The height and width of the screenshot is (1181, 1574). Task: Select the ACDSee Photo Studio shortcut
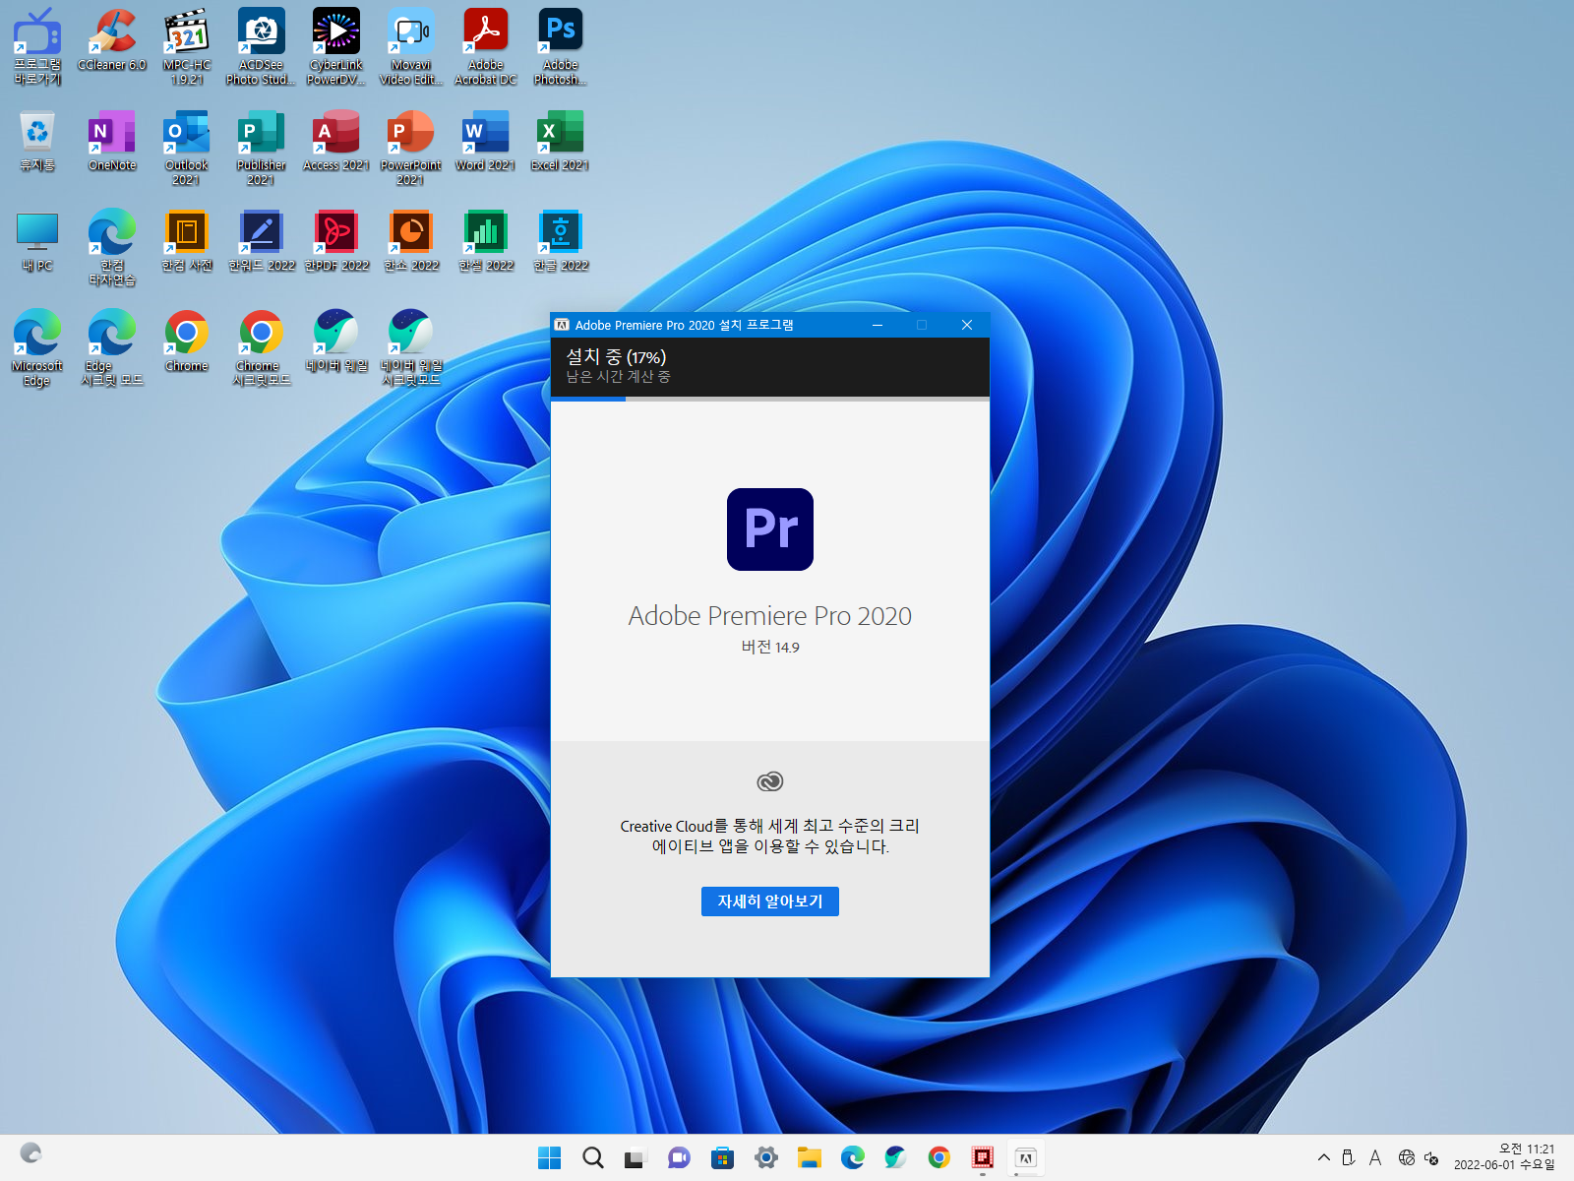(262, 46)
